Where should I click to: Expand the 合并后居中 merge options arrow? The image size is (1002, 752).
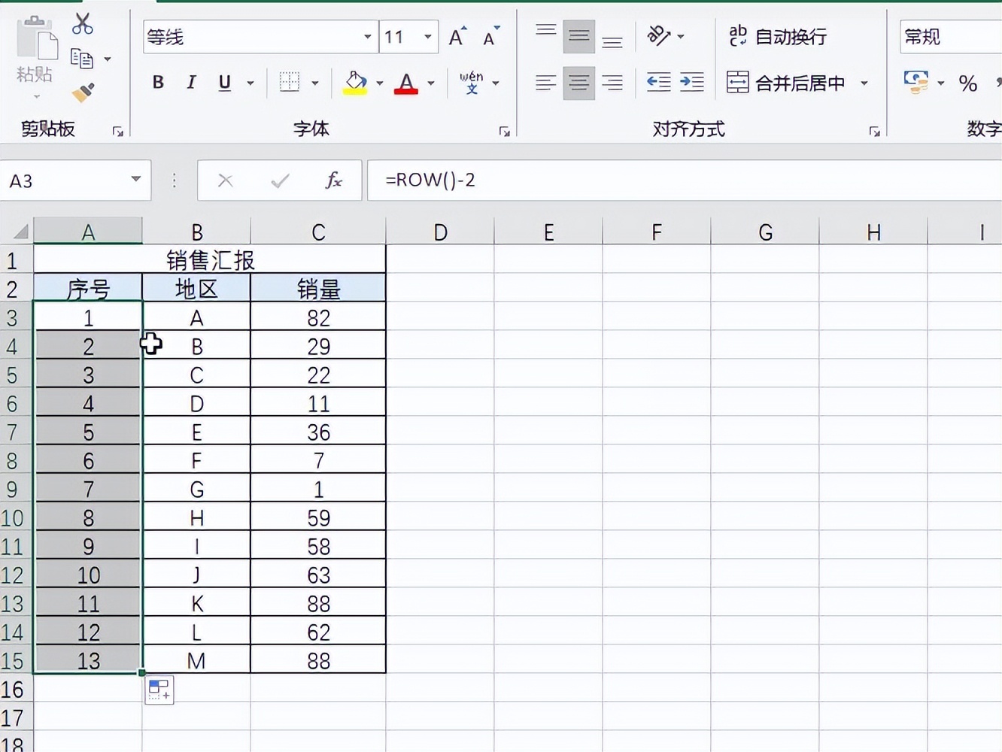pos(864,83)
